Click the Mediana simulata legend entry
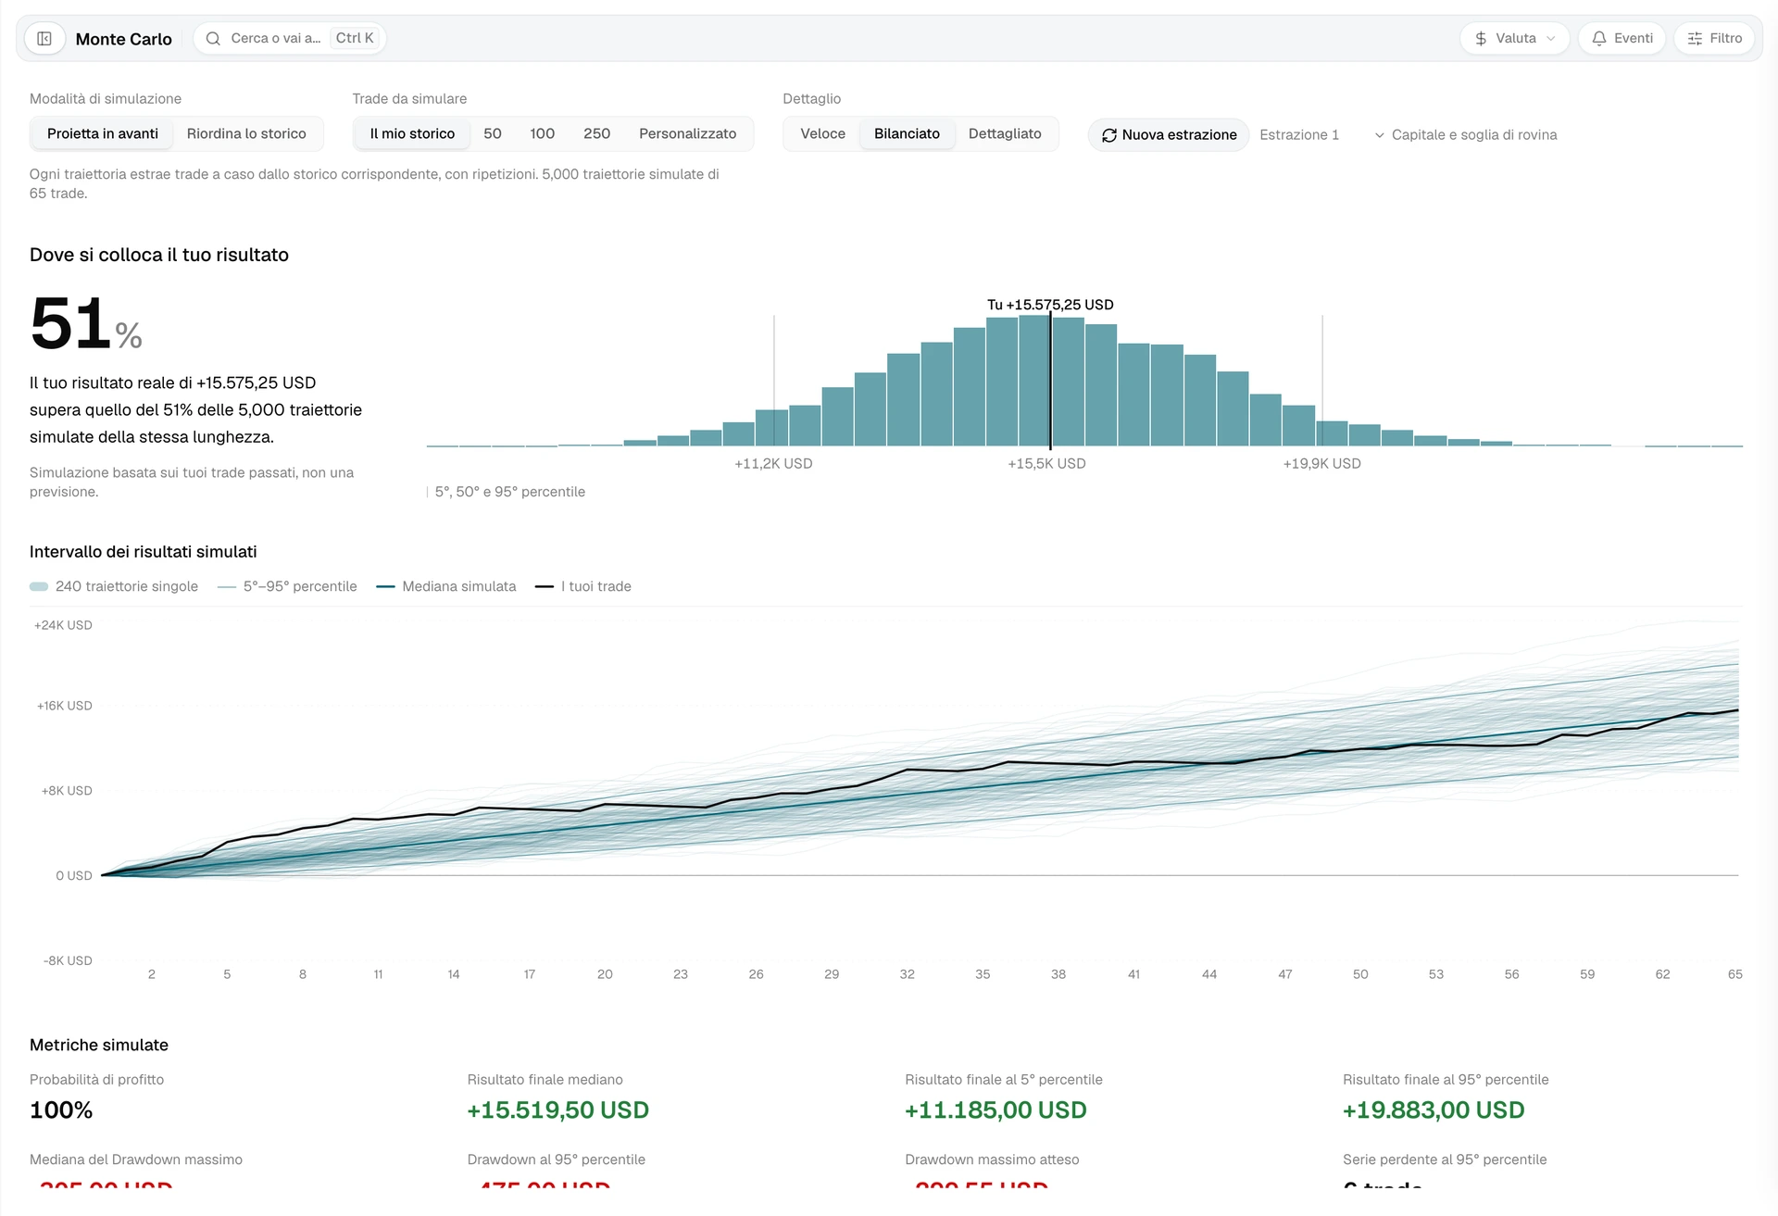 pos(446,587)
